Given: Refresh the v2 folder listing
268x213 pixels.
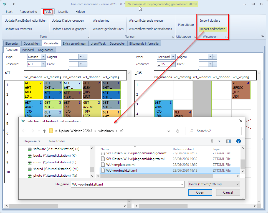Looking at the screenshot, I should coord(178,131).
